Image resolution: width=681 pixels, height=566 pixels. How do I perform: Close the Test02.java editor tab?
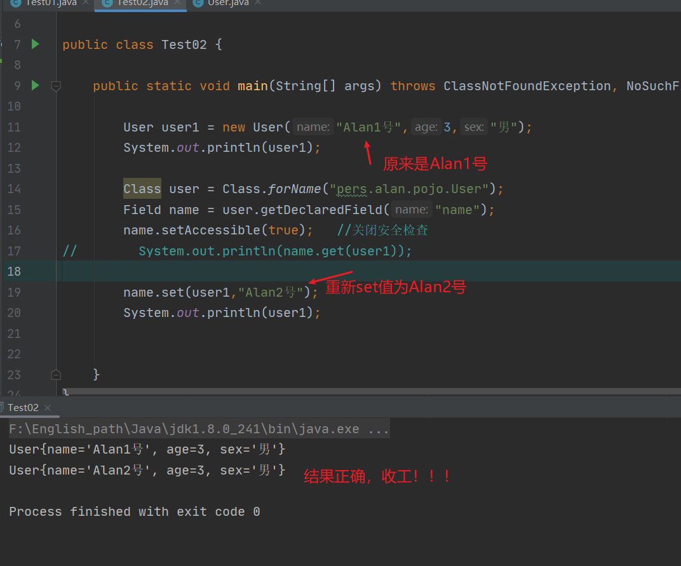(x=177, y=3)
